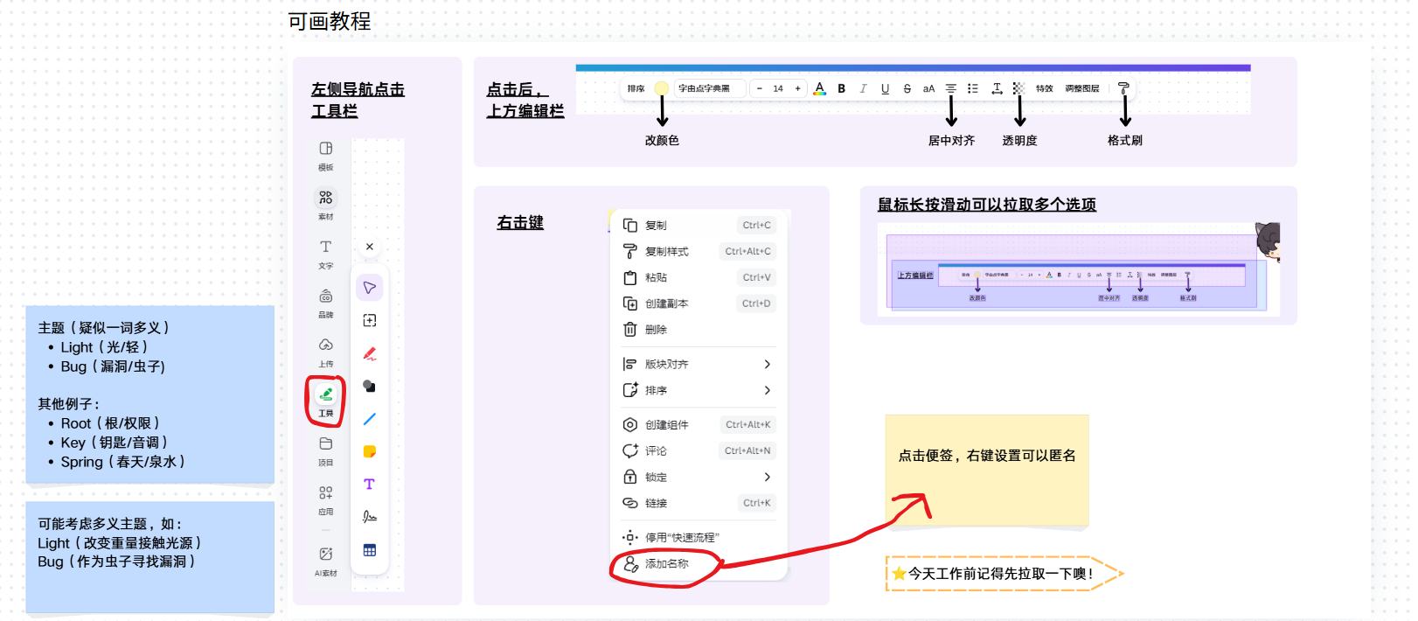Expand the 排序 submenu in context menu

pos(699,390)
